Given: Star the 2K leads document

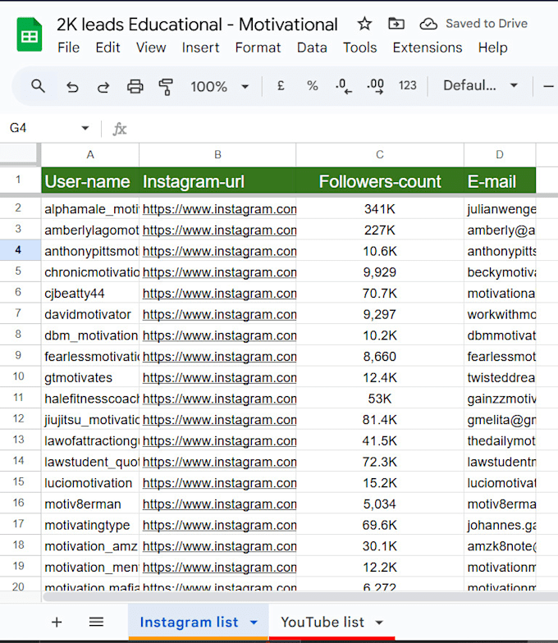Looking at the screenshot, I should click(x=364, y=24).
